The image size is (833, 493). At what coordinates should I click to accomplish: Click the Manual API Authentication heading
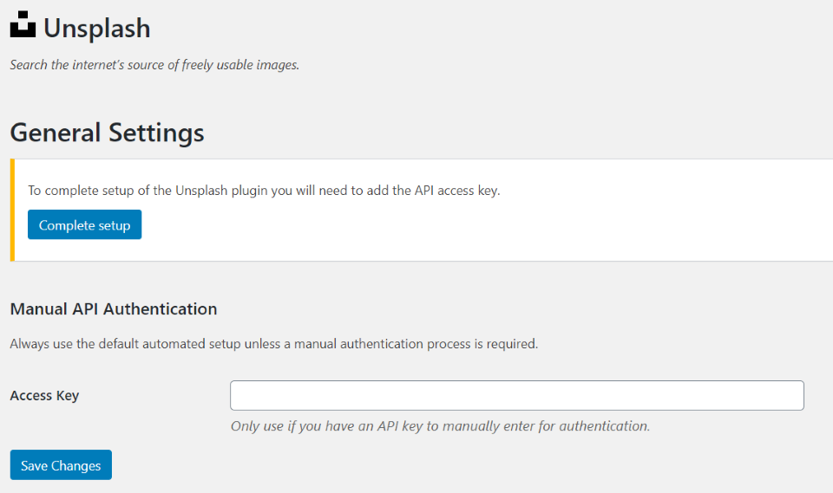[113, 308]
